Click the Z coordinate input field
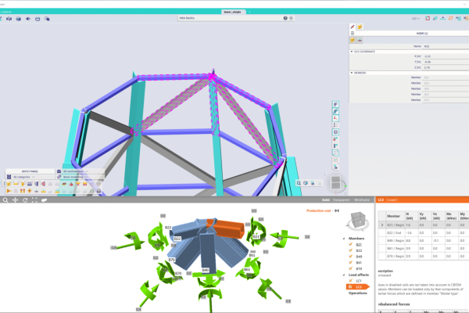The width and height of the screenshot is (469, 313). tap(430, 68)
